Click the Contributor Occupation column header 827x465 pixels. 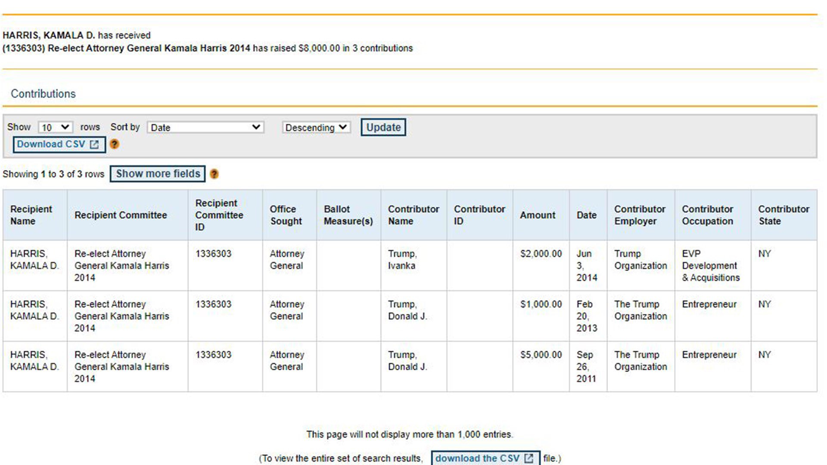click(707, 215)
